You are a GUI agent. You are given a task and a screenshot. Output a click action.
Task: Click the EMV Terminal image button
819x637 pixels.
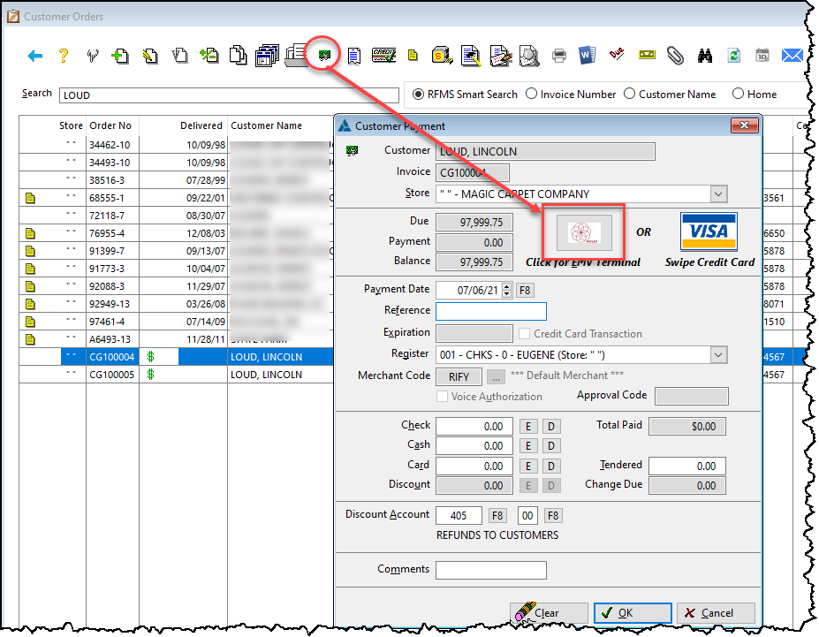(584, 232)
